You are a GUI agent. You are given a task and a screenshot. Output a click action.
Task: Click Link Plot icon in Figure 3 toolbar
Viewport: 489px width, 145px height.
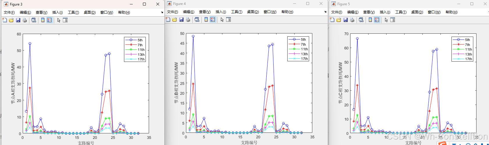coord(34,20)
